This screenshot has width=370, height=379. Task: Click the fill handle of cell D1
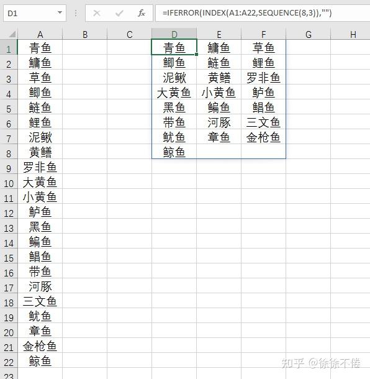click(196, 55)
